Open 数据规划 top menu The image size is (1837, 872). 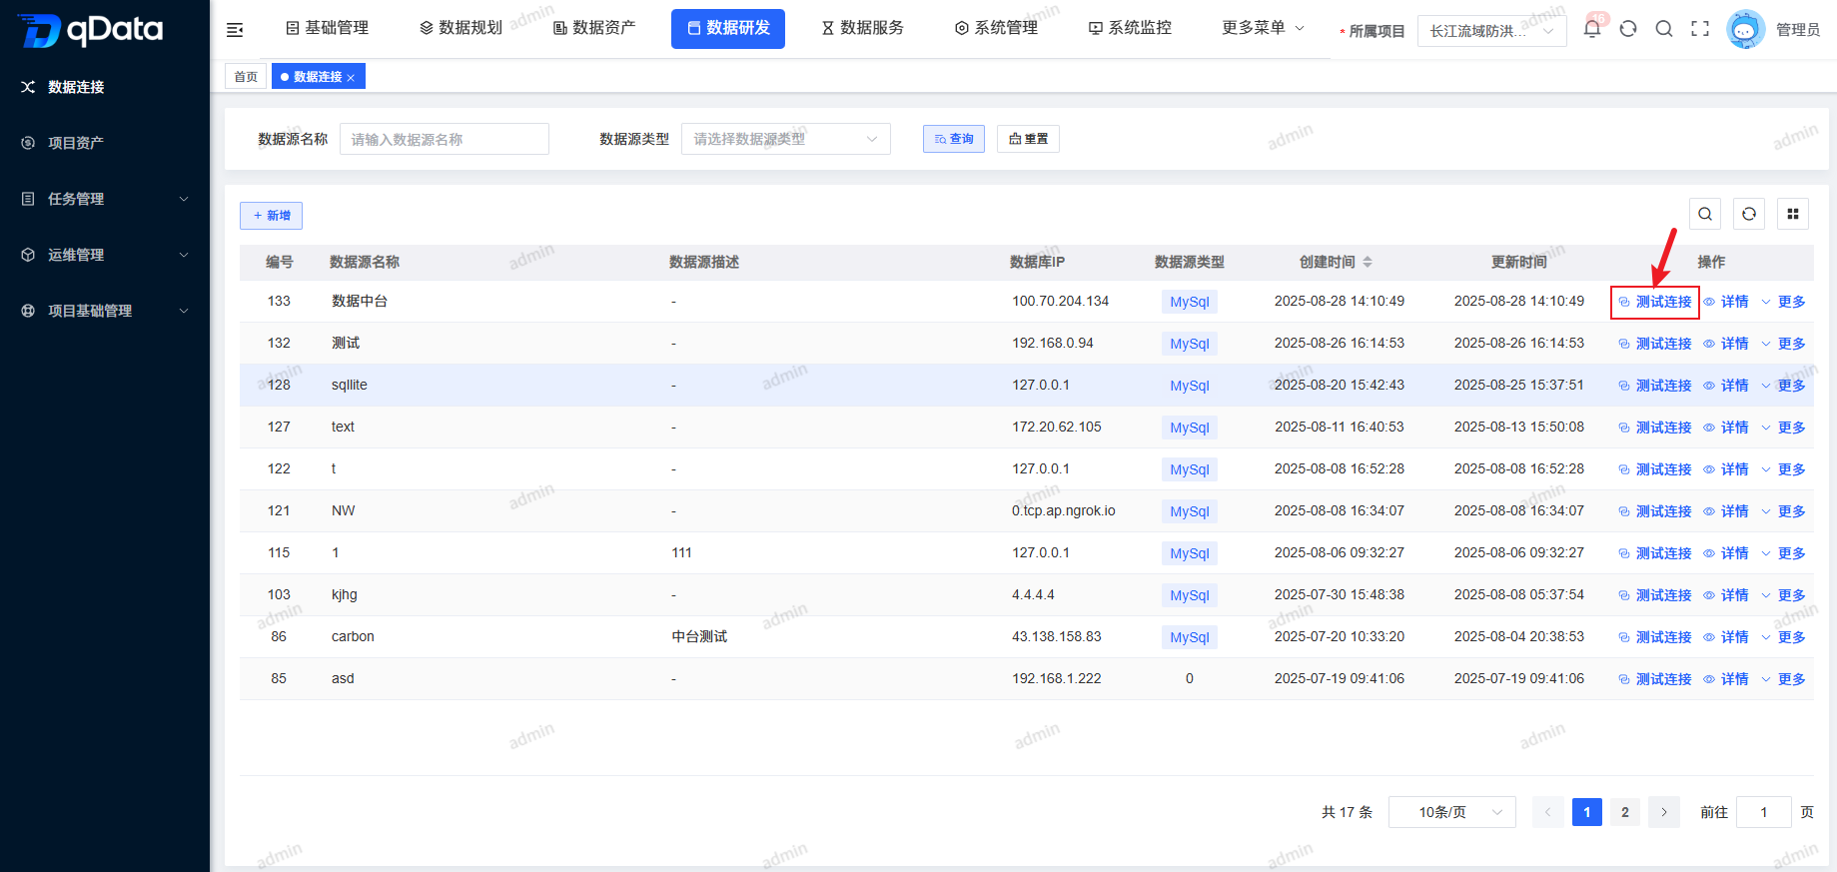tap(460, 28)
